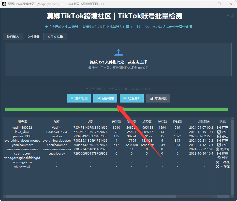Screen dimensions: 237x201
Task: Click UID 7085653297072489477
Action: 90,145
